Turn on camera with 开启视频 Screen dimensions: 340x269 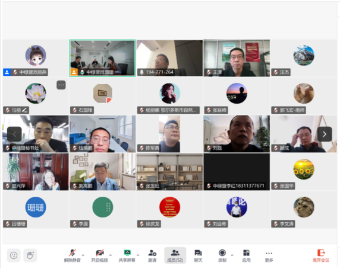(x=99, y=255)
